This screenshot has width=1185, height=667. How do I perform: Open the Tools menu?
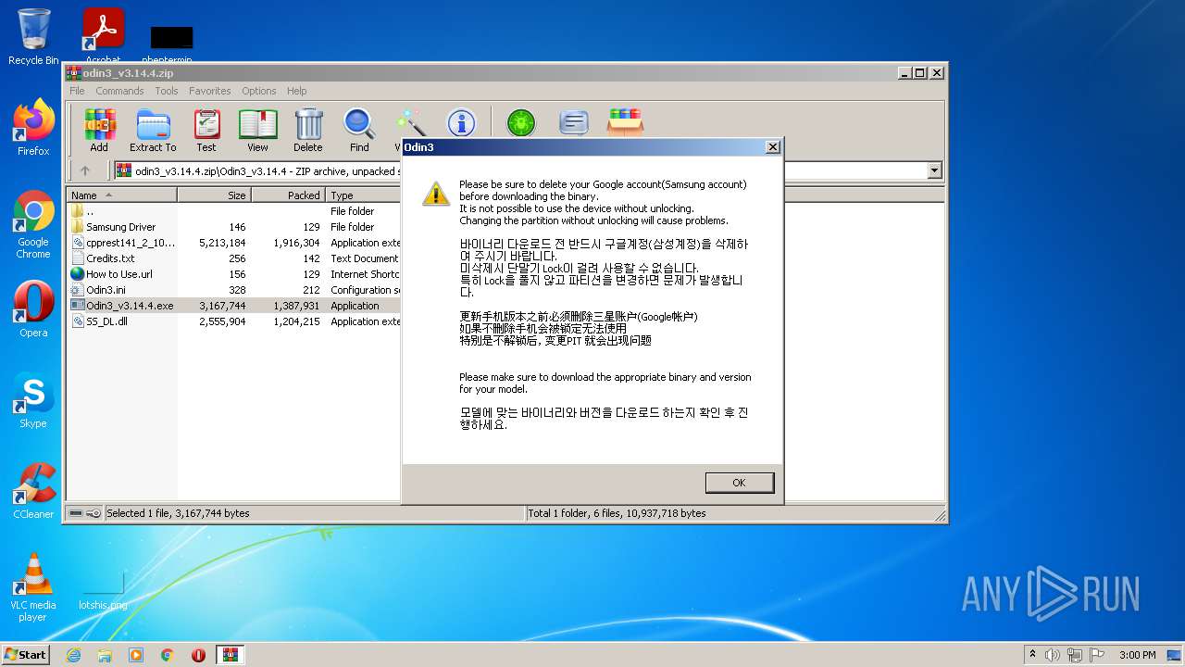[167, 91]
